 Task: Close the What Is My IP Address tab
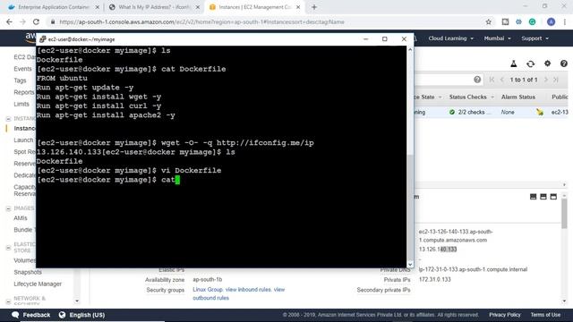(198, 7)
